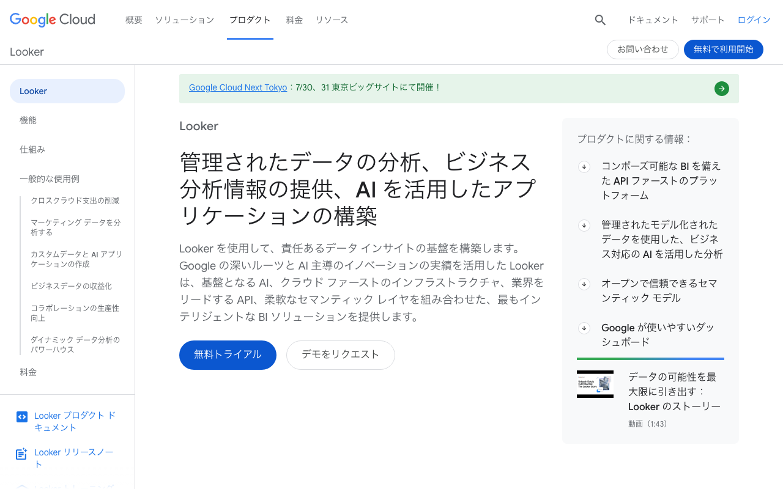Jump to 管理されたモデル化されたデータ section
Viewport: 783px width, 489px height.
662,240
